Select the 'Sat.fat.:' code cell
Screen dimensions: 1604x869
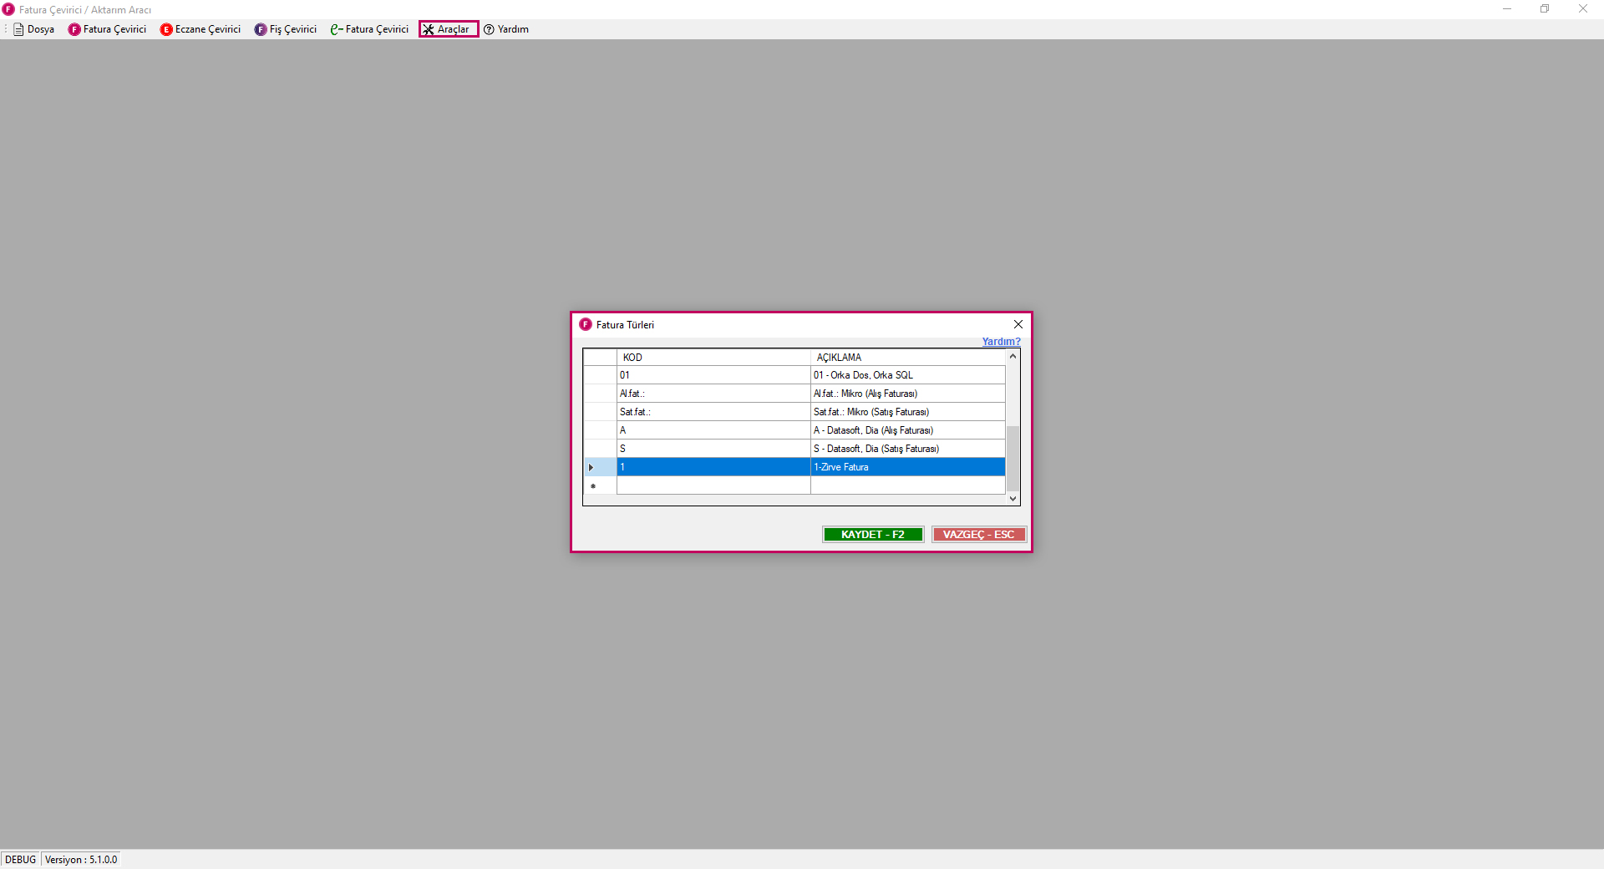pos(713,412)
